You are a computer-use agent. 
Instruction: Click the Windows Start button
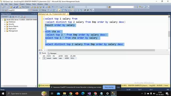(3, 94)
